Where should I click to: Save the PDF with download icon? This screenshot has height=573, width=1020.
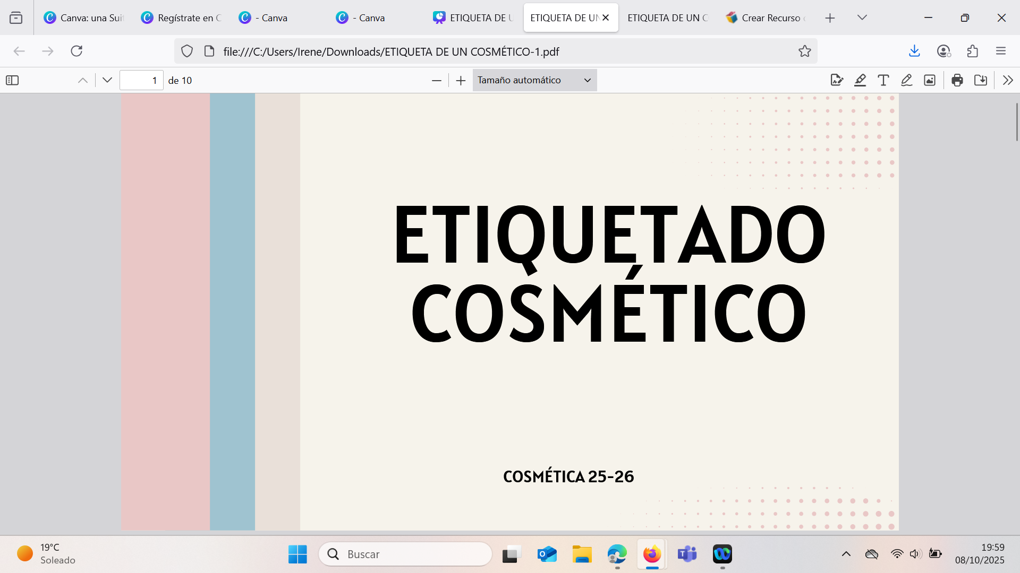point(981,80)
